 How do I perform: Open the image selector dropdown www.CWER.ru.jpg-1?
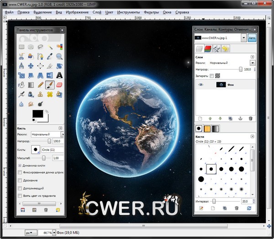coord(244,38)
